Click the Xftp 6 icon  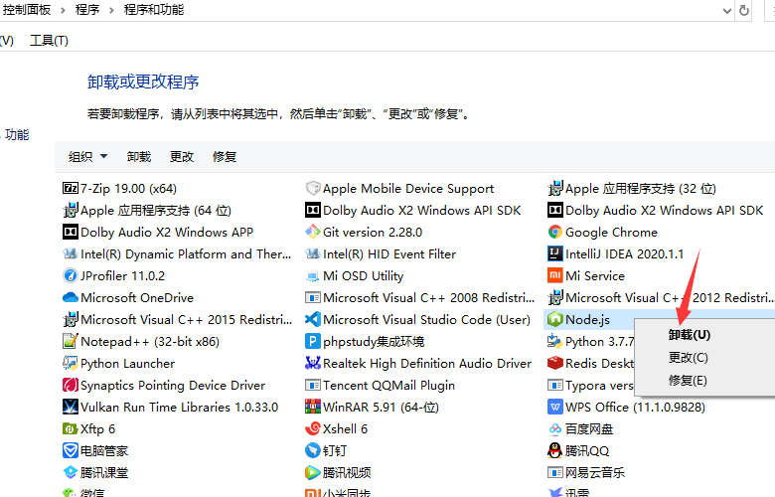71,428
